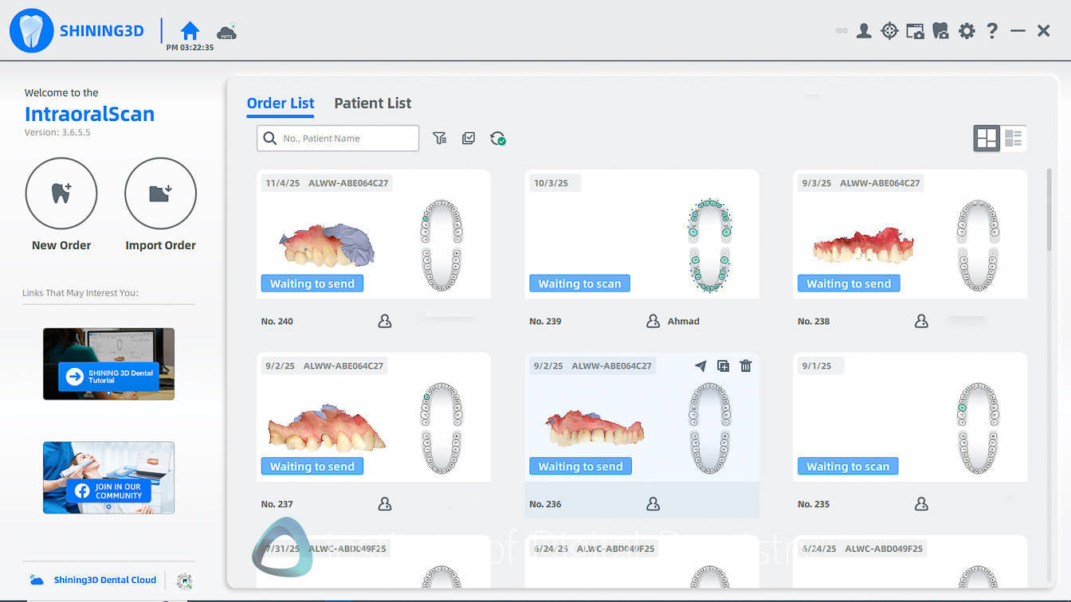Enable batch selection with the multi-select icon
The image size is (1071, 602).
click(x=469, y=138)
